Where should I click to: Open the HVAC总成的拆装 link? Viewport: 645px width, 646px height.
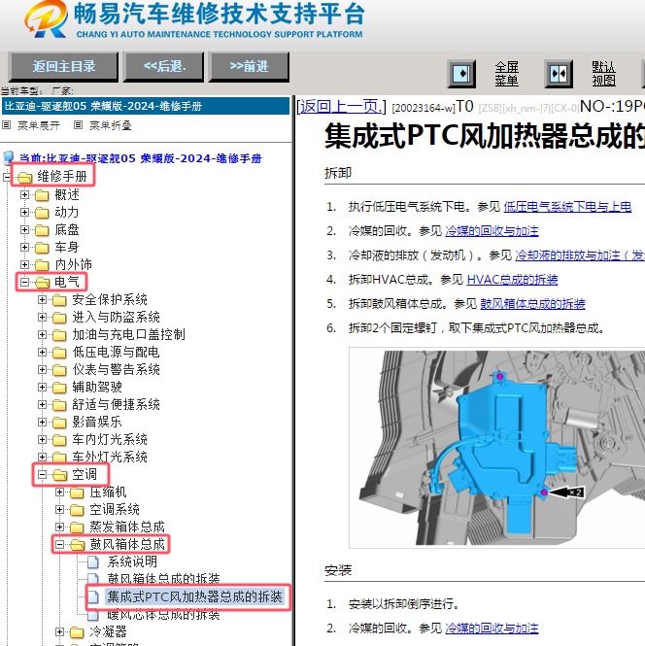[512, 280]
